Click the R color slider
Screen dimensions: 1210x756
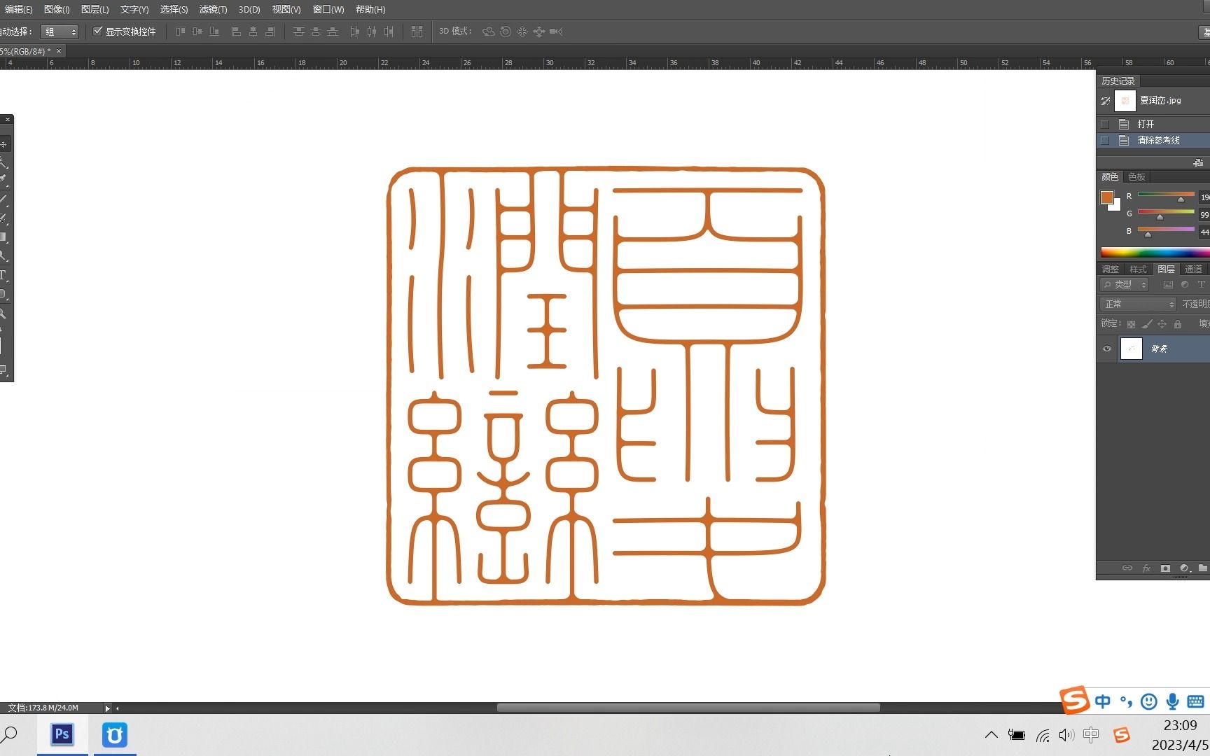tap(1166, 195)
